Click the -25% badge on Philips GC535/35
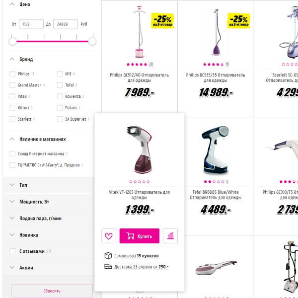 click(239, 21)
